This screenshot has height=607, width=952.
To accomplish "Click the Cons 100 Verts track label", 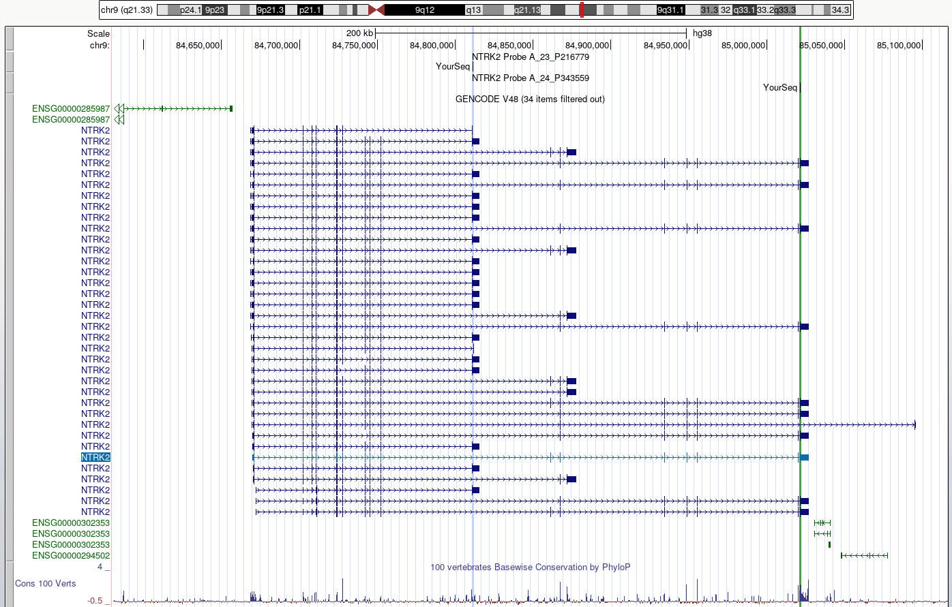I will tap(46, 584).
